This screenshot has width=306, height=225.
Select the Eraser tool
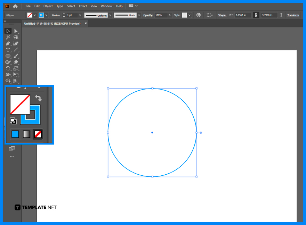click(16, 62)
